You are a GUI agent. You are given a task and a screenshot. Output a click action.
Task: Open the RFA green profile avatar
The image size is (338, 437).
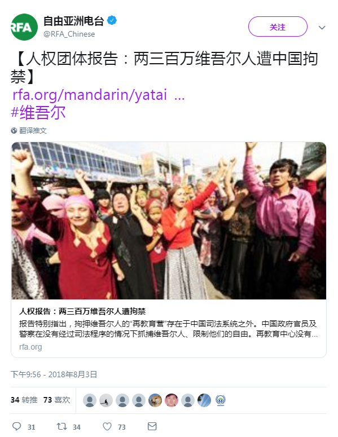pos(24,27)
